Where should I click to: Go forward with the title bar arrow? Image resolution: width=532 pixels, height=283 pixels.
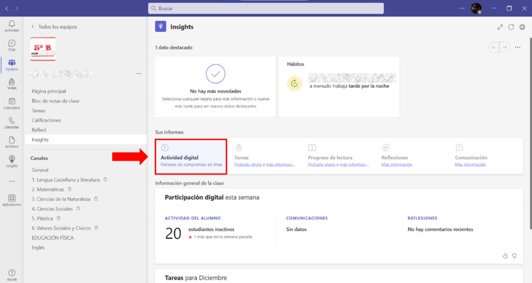coord(16,8)
